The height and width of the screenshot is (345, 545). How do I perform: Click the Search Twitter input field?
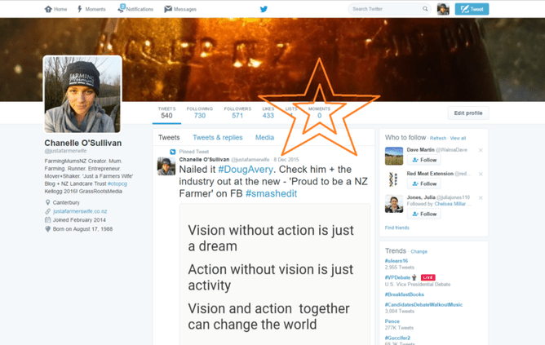[385, 9]
